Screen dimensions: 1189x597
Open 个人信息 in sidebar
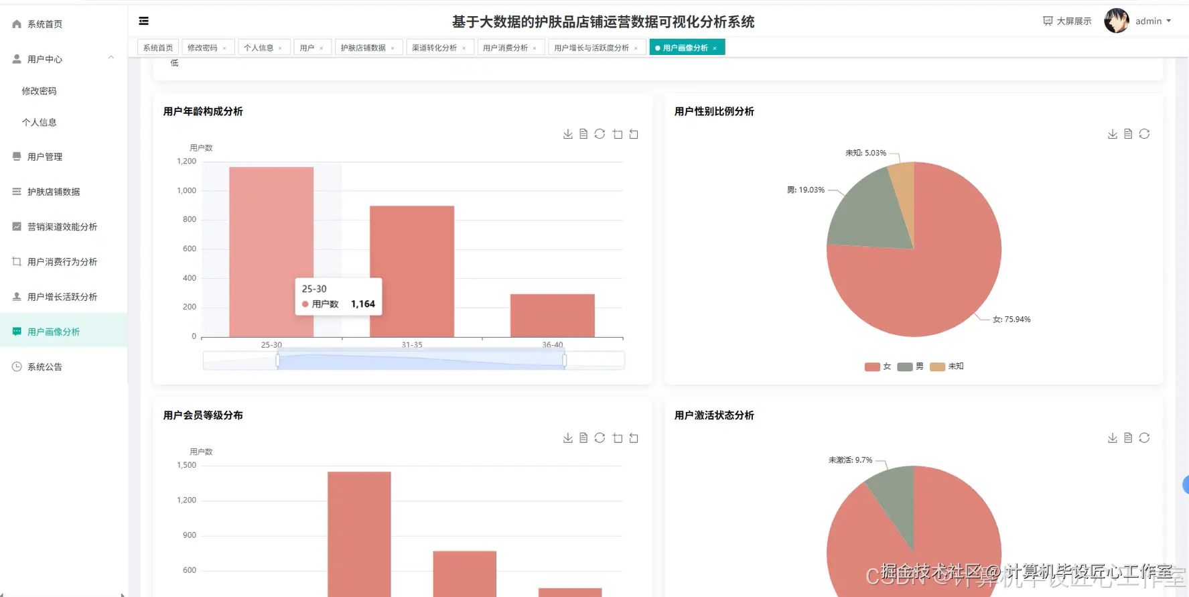pyautogui.click(x=64, y=122)
